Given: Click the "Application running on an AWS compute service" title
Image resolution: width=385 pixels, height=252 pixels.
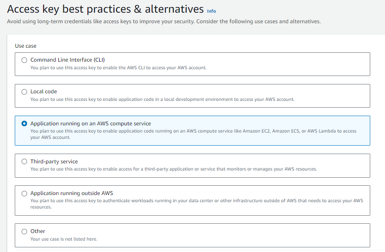Looking at the screenshot, I should coord(90,124).
